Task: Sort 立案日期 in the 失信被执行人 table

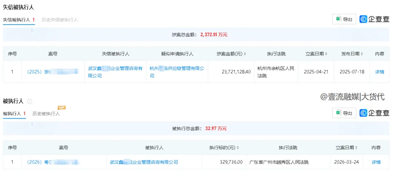Action: tap(326, 54)
